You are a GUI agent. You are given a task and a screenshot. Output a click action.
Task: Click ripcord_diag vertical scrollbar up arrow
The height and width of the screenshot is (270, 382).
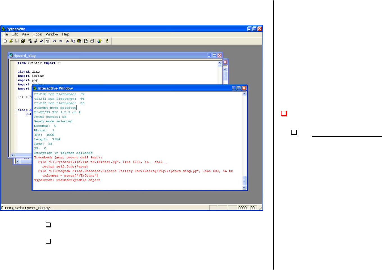coord(220,63)
